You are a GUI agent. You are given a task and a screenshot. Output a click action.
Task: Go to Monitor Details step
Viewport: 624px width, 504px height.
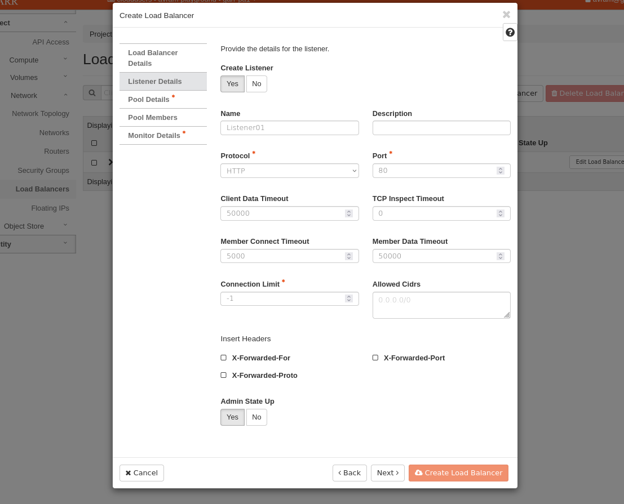(x=154, y=135)
